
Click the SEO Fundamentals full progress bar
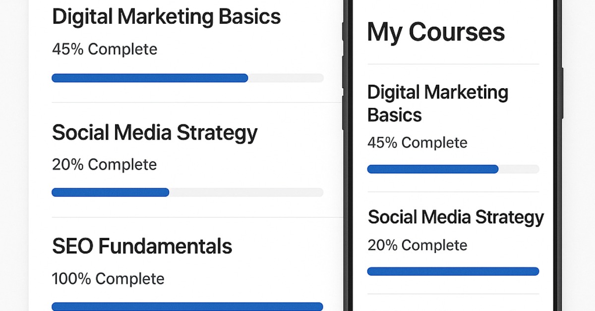click(x=187, y=307)
